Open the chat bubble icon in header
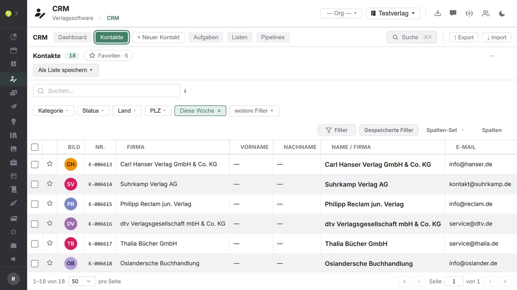Viewport: 517px width, 290px height. [x=453, y=13]
